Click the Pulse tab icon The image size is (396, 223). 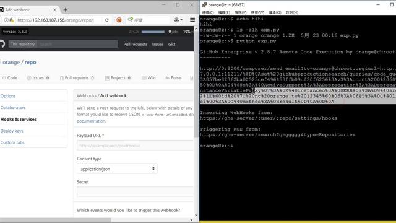[167, 78]
